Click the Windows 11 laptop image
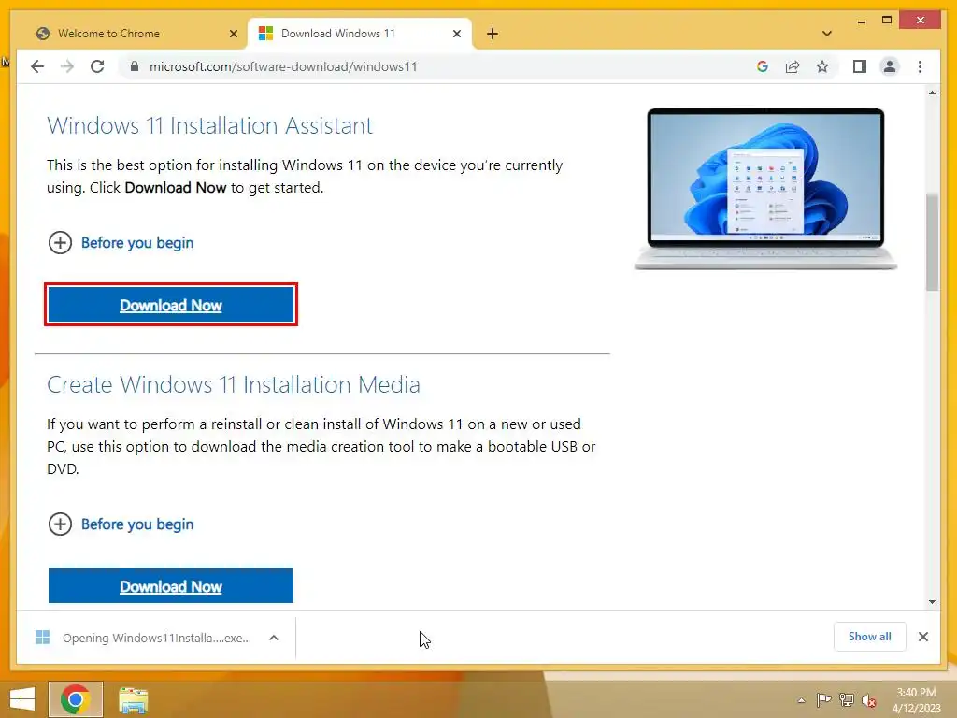This screenshot has height=718, width=957. (x=765, y=189)
